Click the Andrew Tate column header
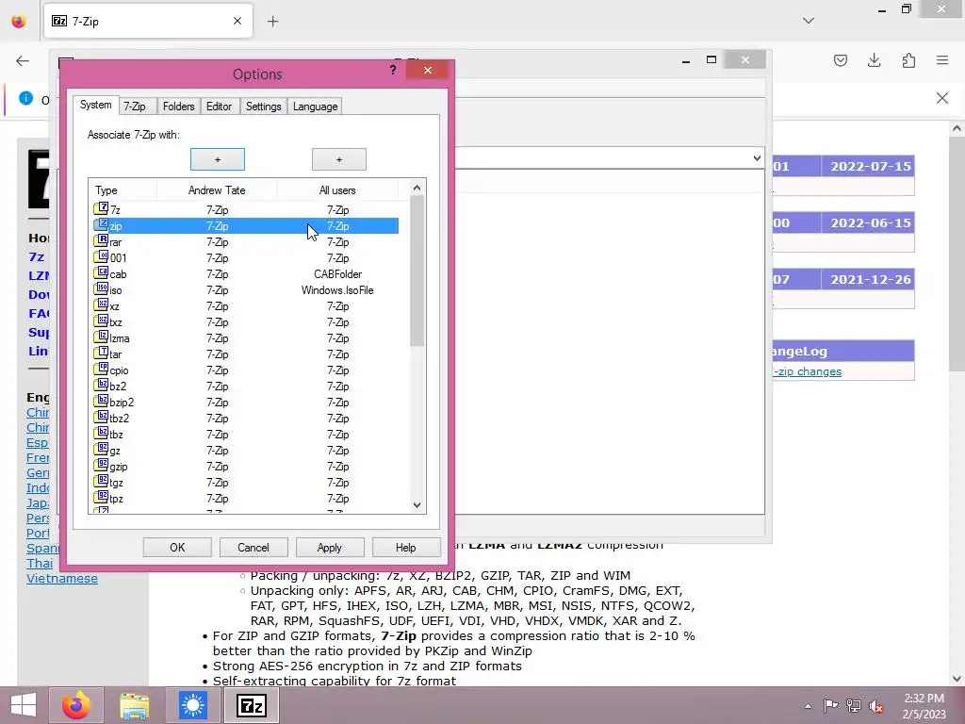Image resolution: width=965 pixels, height=724 pixels. tap(217, 190)
